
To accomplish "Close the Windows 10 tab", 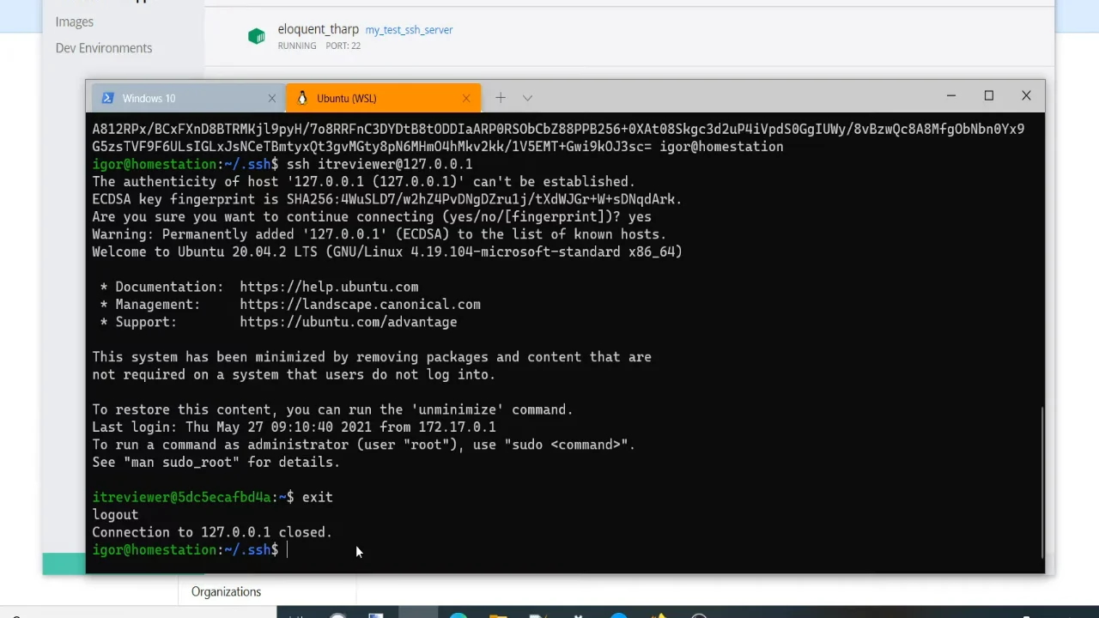I will point(272,98).
